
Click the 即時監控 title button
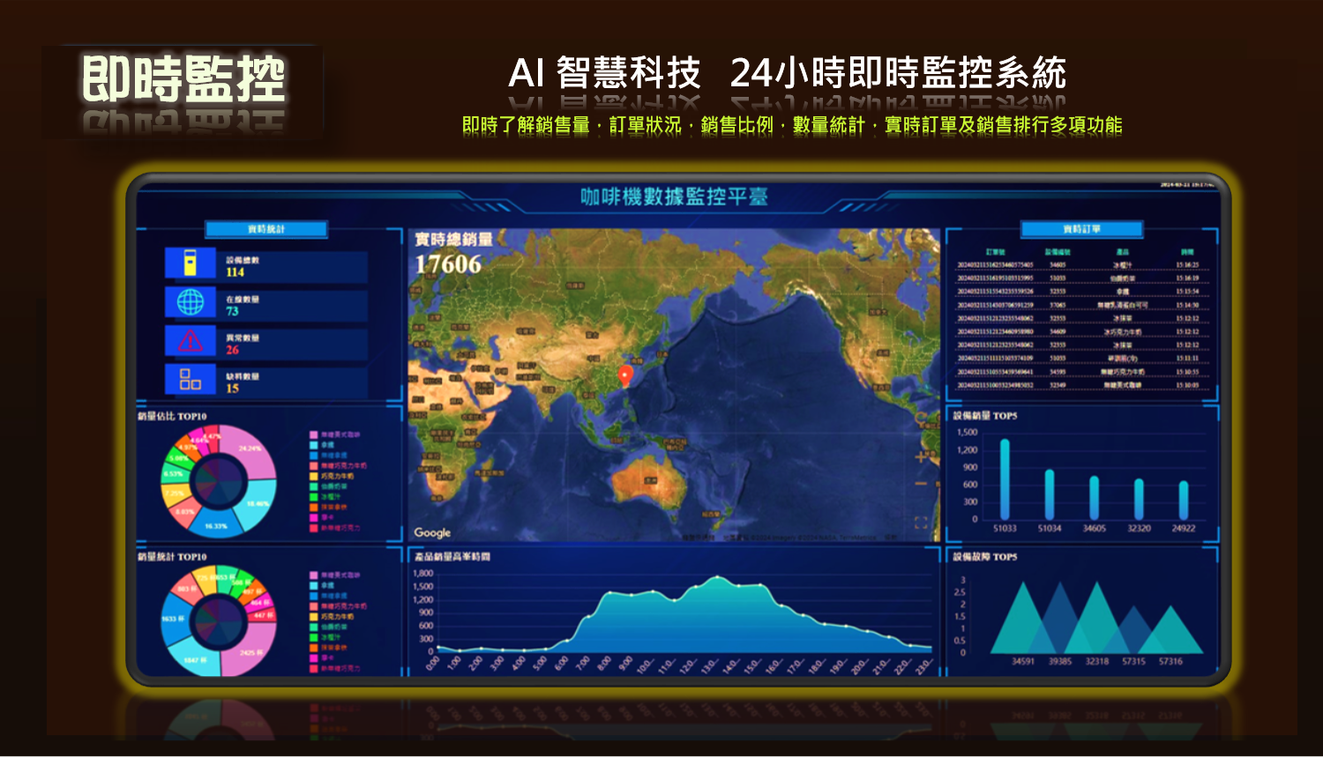[183, 79]
